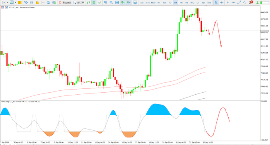Select the W1 timeframe
Screen dimensions: 270x145
[204, 3]
